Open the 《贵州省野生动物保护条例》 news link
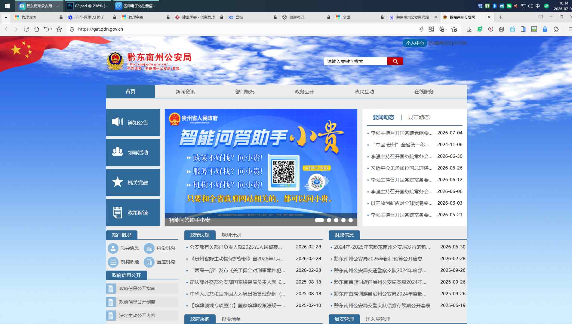The image size is (572, 324). pos(237,259)
